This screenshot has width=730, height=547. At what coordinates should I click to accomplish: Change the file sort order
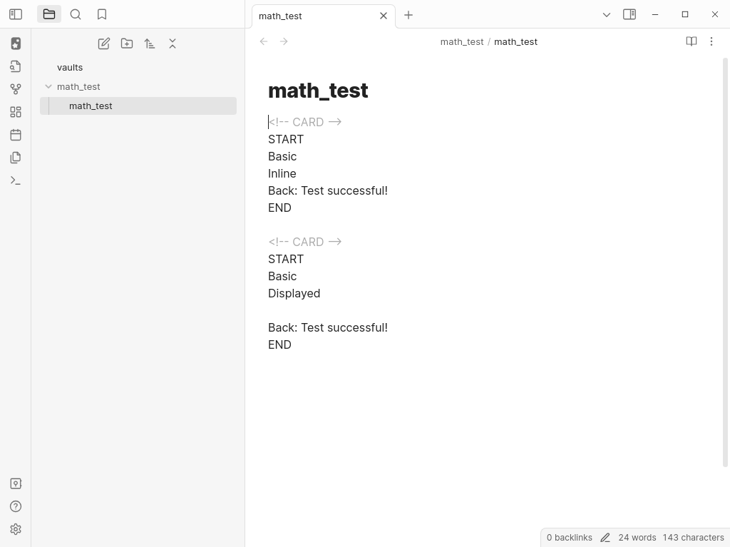pos(150,44)
